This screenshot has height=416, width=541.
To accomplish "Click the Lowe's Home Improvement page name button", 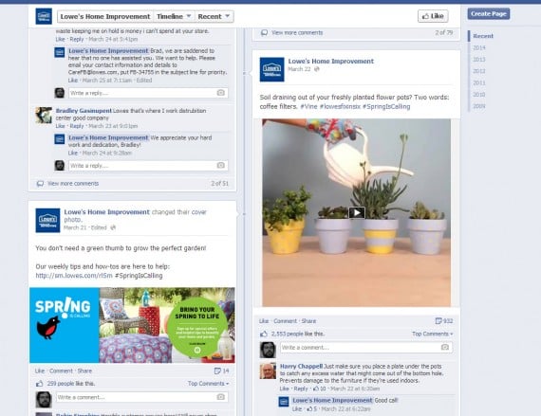I will [105, 16].
